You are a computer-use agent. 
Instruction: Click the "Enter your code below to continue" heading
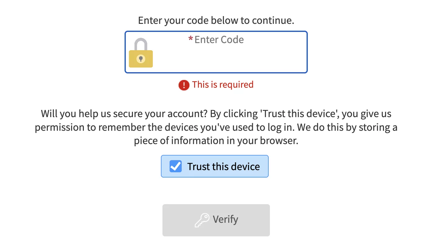tap(216, 20)
